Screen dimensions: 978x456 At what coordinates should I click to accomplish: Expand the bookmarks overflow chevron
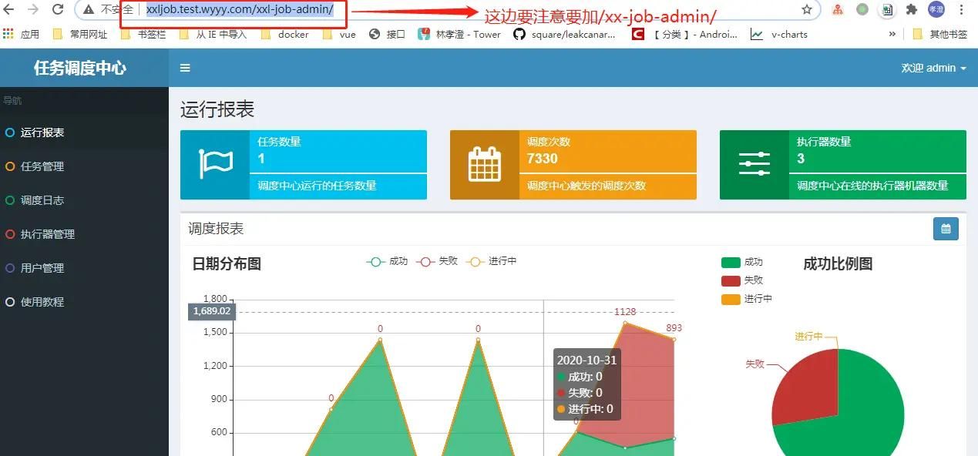click(x=892, y=34)
